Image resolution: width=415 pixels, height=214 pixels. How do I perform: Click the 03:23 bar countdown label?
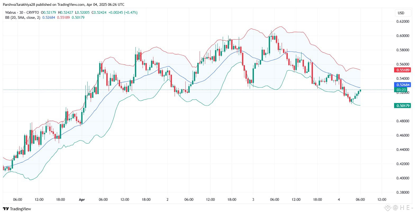pyautogui.click(x=401, y=90)
